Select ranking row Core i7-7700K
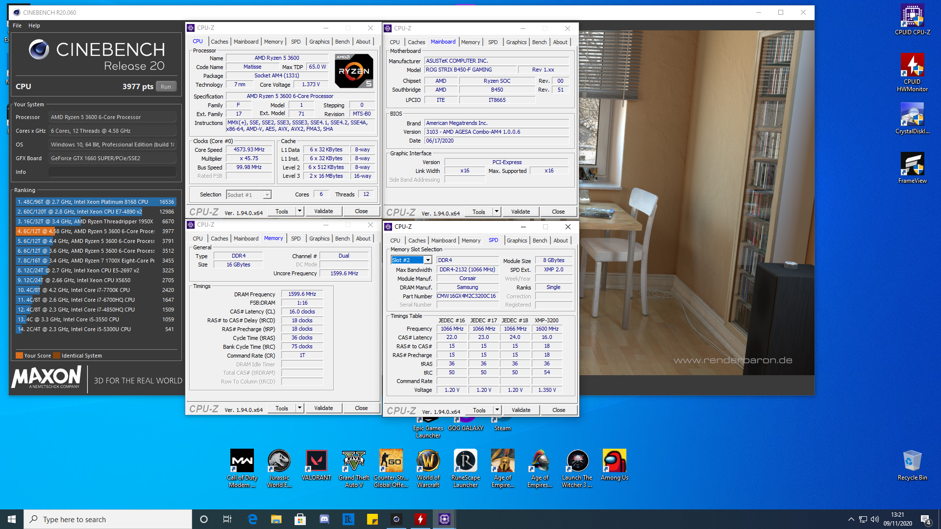The width and height of the screenshot is (941, 529). point(96,290)
